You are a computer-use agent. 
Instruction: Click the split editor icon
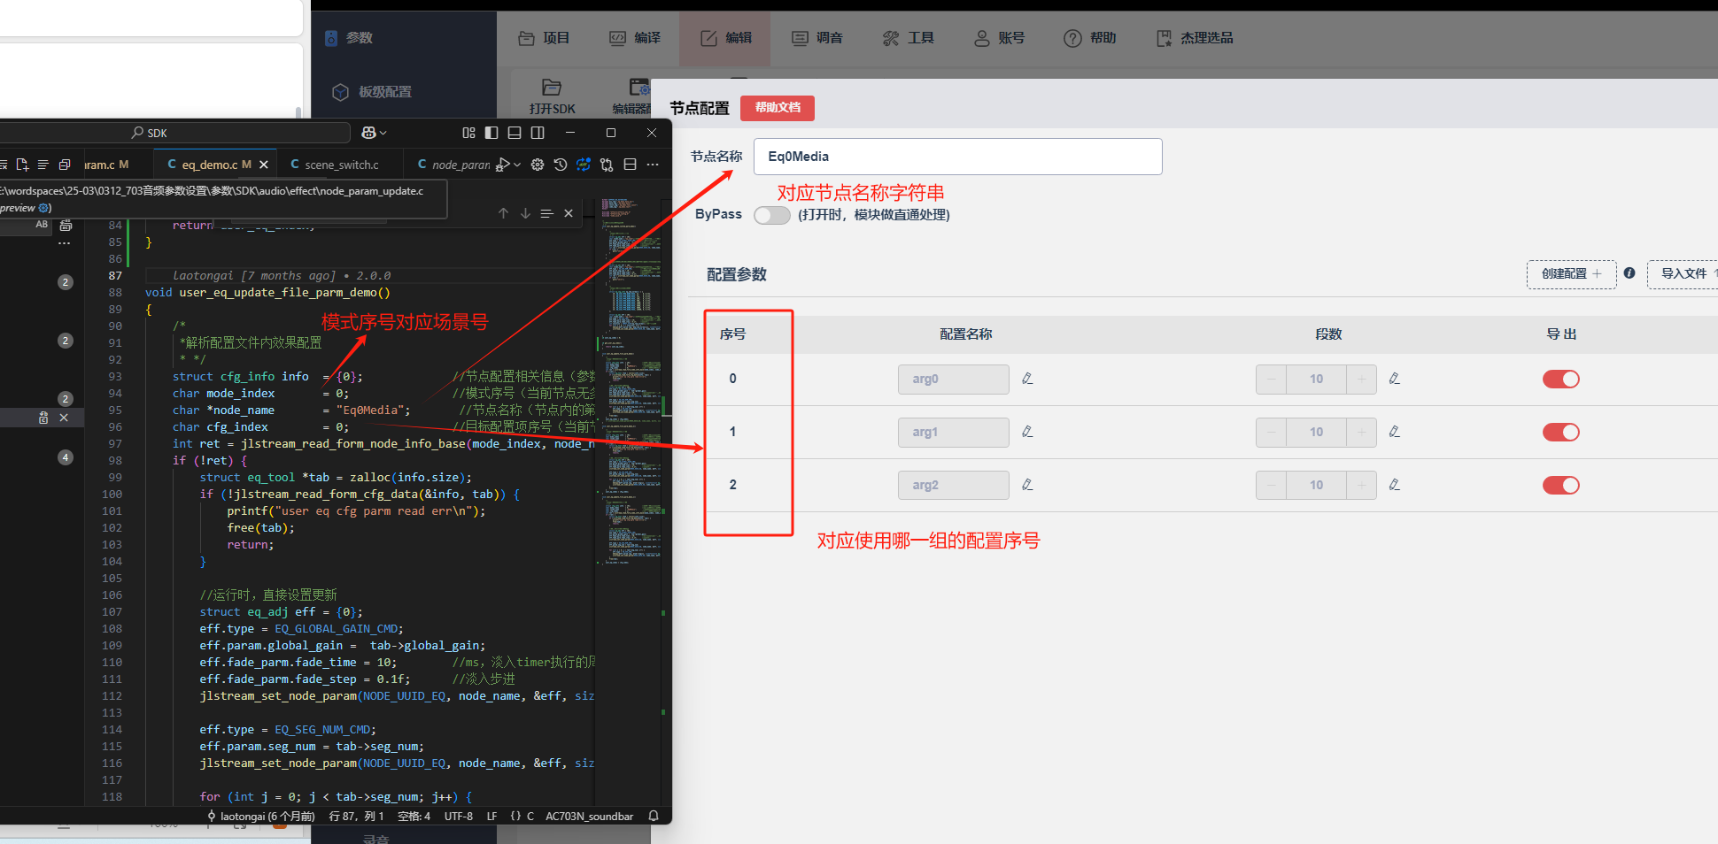click(630, 165)
